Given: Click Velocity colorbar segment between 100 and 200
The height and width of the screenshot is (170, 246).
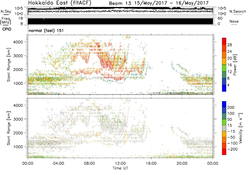Looking at the screenshot, I should click(224, 110).
